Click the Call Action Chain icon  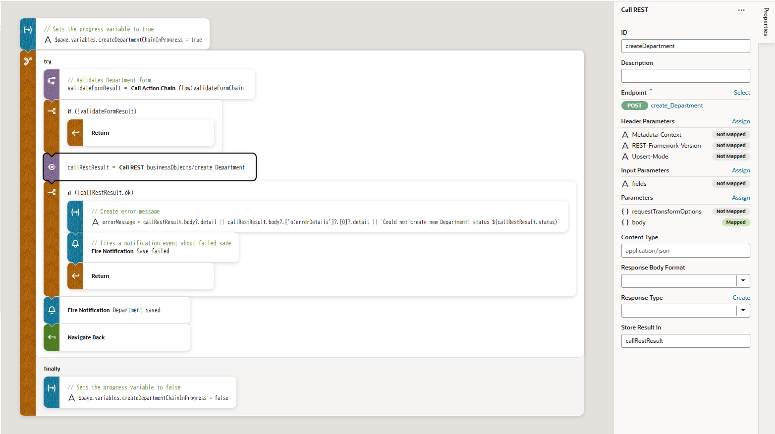52,81
